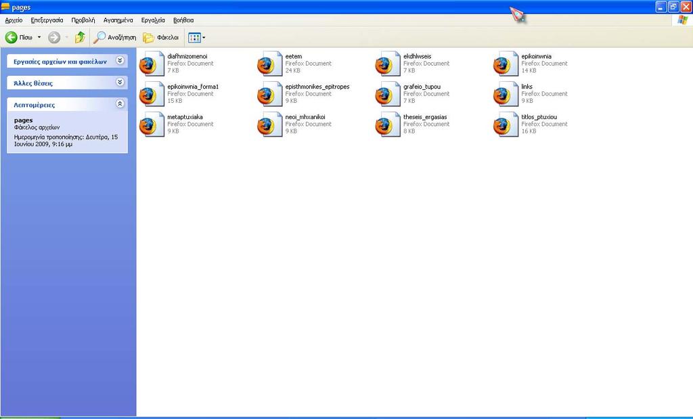Select the neoi_mhxanikoi file icon

tap(270, 124)
